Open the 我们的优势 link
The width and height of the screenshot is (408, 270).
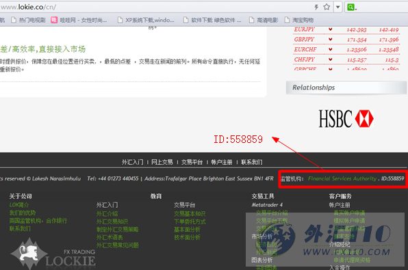23,213
